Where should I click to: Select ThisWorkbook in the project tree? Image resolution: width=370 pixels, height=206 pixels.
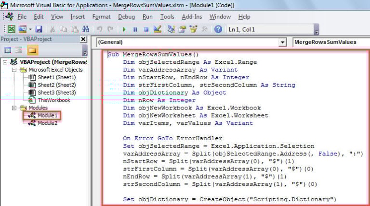tap(54, 100)
